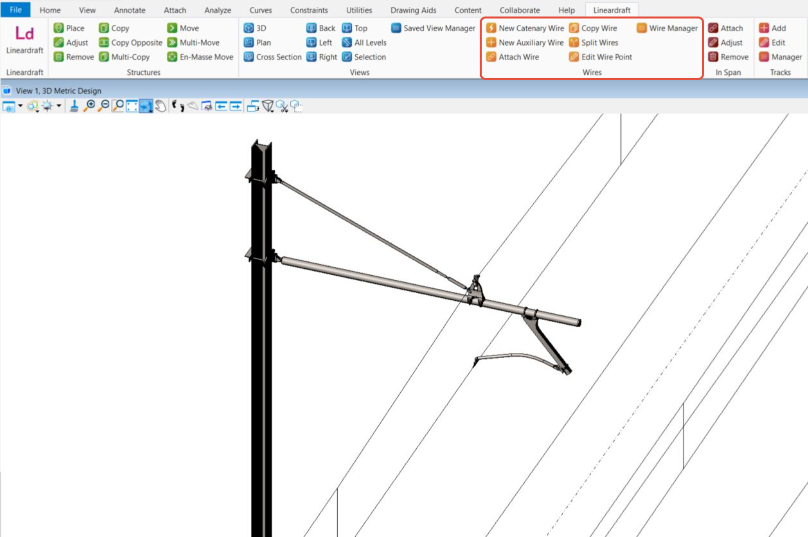Open the File tab

(15, 9)
